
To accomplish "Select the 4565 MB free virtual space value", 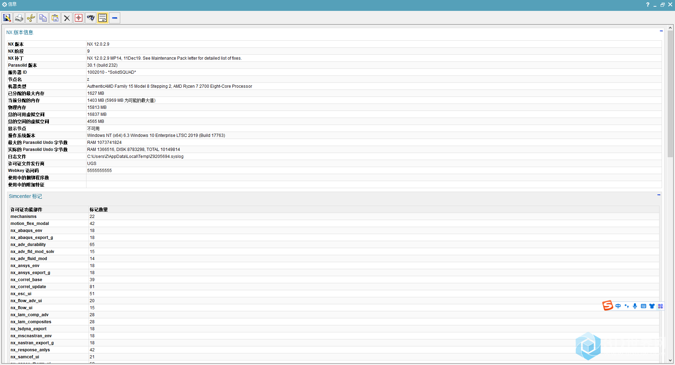I will point(96,121).
